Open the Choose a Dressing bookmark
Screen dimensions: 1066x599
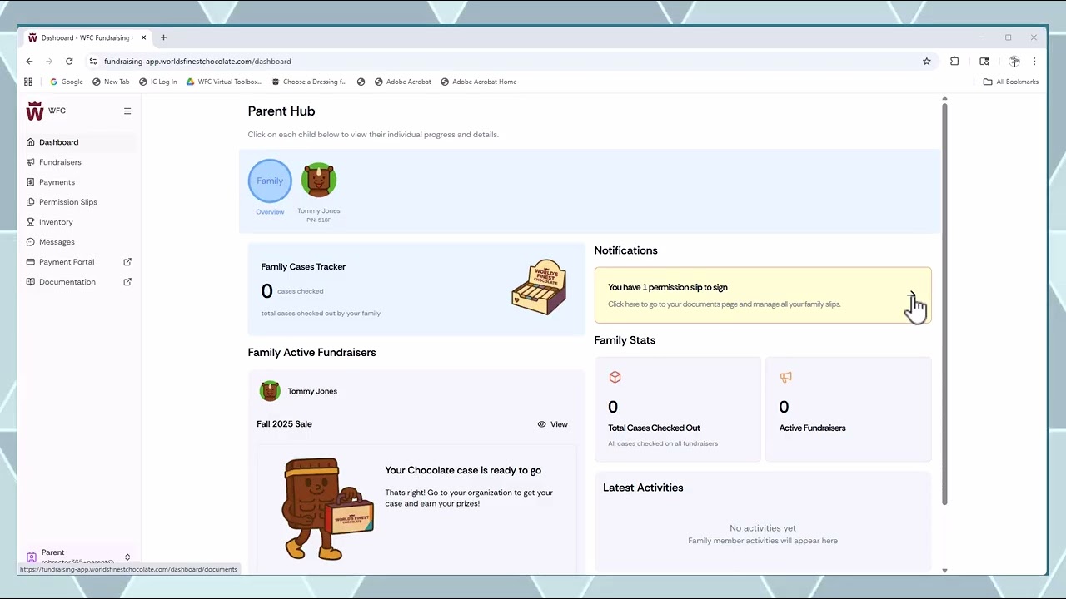[x=309, y=82]
